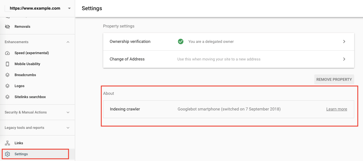Image resolution: width=363 pixels, height=161 pixels.
Task: Open the Logos enhancement report
Action: (37, 86)
